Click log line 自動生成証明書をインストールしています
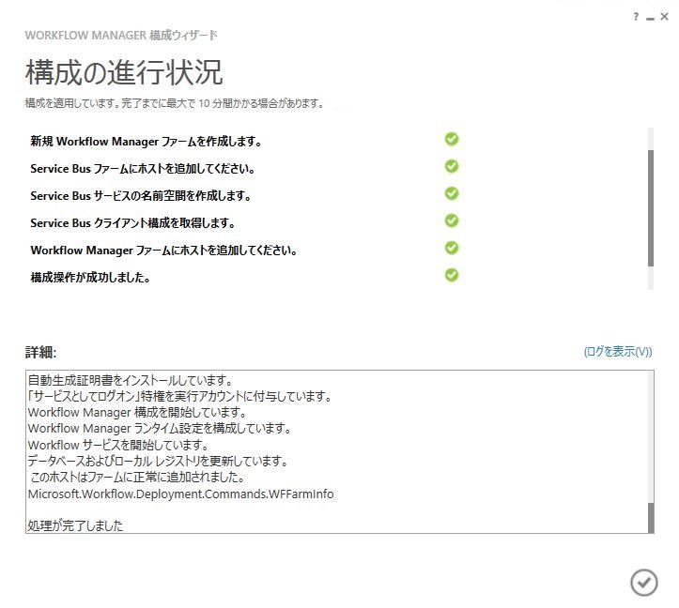Viewport: 679px width, 608px height. (x=131, y=380)
